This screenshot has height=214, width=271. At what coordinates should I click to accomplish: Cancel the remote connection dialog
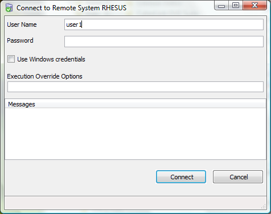pos(238,177)
